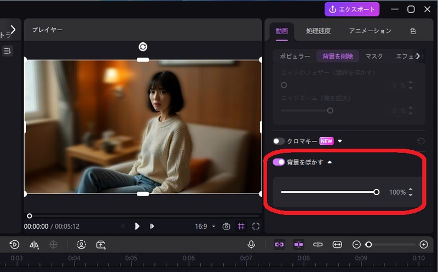Select the ポピュラー sub-tab
Image resolution: width=438 pixels, height=272 pixels.
[x=295, y=56]
